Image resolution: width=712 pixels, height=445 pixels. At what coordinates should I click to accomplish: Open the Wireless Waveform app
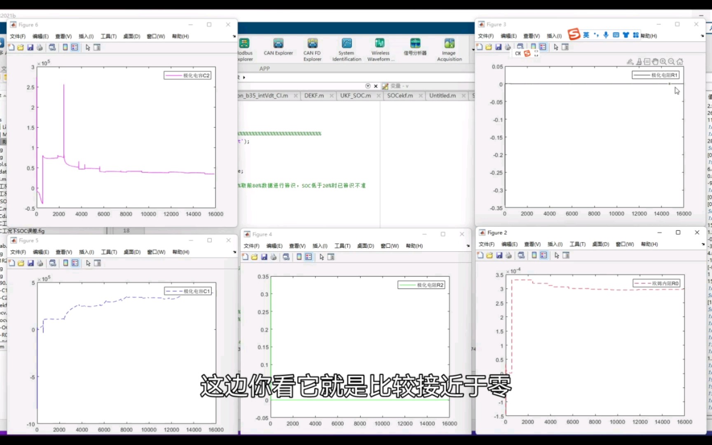tap(380, 49)
